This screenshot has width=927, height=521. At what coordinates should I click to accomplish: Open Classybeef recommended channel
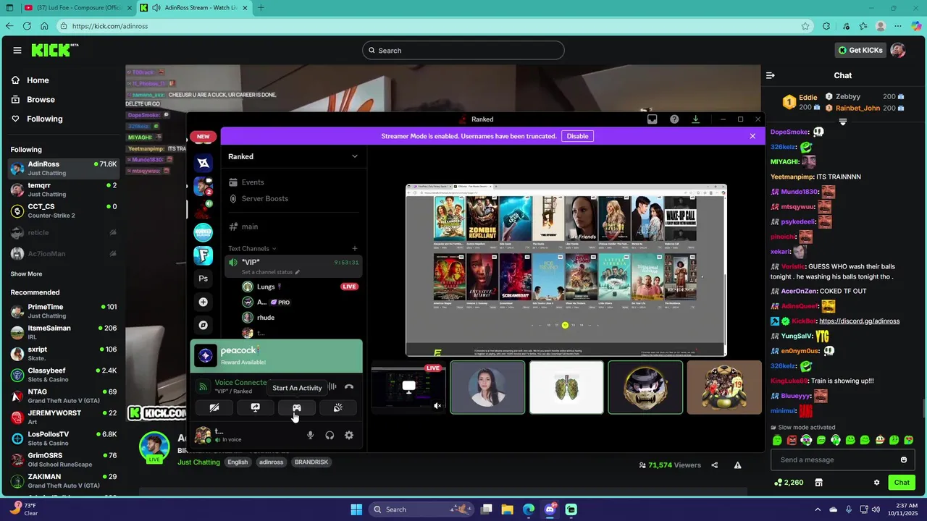pyautogui.click(x=64, y=375)
